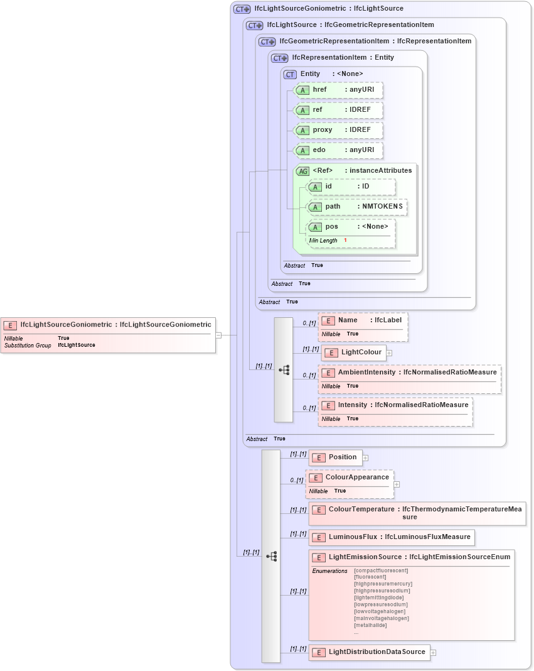Select the E icon of the Name element

(x=328, y=320)
